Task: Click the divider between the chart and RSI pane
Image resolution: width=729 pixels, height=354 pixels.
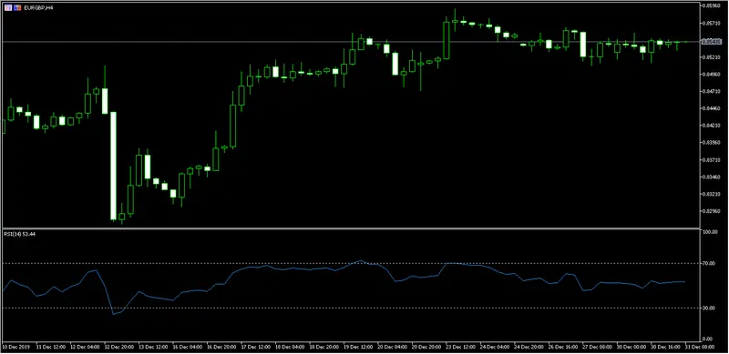Action: coord(350,228)
